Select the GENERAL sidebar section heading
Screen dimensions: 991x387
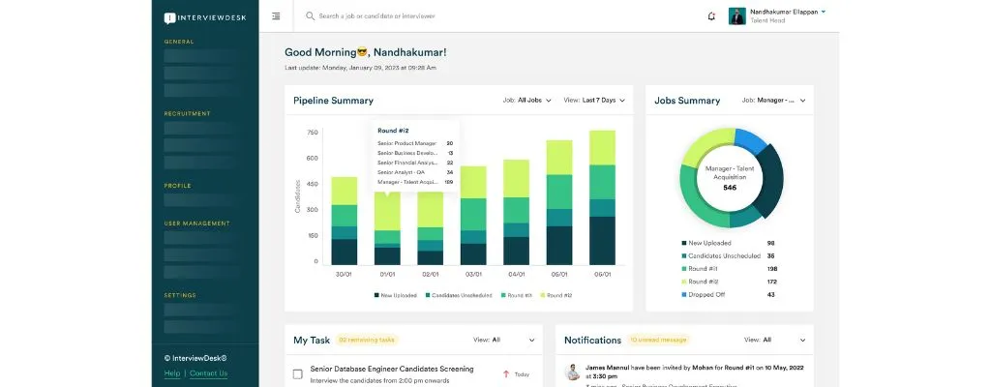coord(179,42)
